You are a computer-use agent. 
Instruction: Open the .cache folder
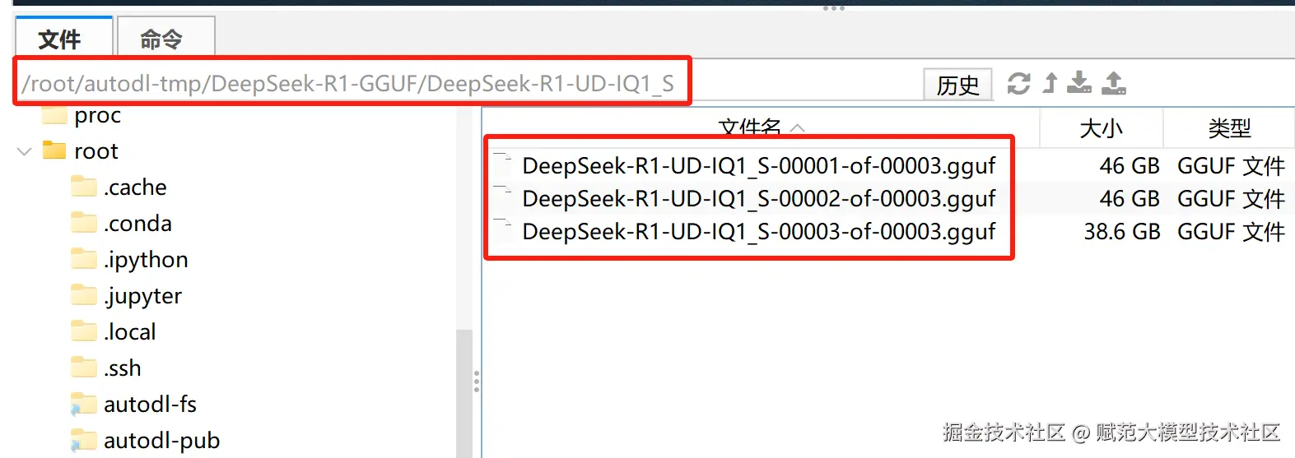pyautogui.click(x=135, y=187)
